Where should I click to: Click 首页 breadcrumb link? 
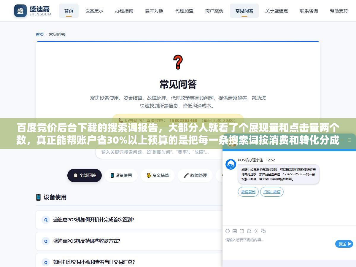[x=40, y=34]
